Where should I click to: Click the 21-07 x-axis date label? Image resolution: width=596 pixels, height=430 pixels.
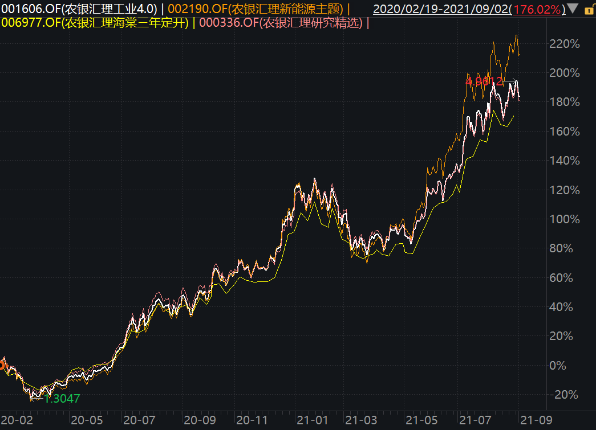pos(475,420)
